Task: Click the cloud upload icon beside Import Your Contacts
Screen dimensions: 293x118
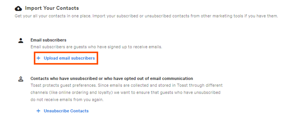Action: pos(18,8)
